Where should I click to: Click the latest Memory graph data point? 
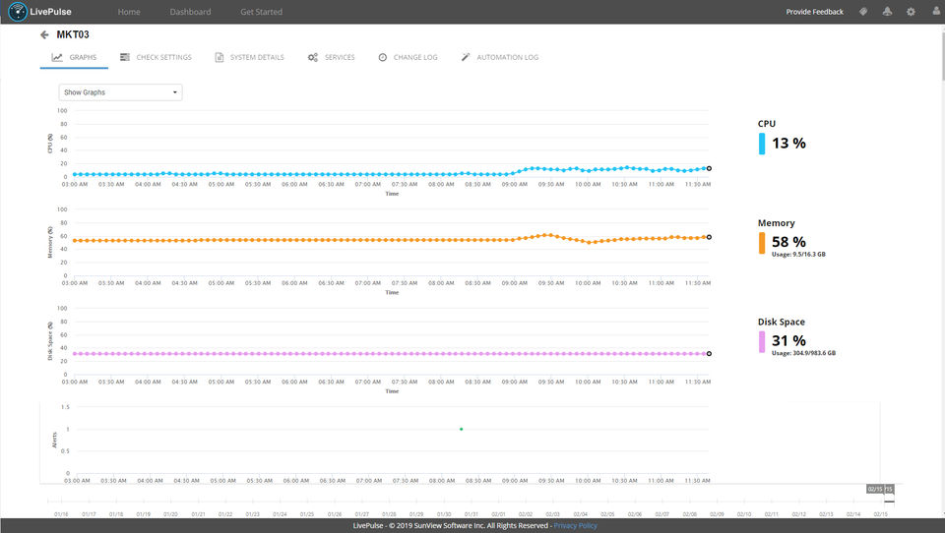709,237
